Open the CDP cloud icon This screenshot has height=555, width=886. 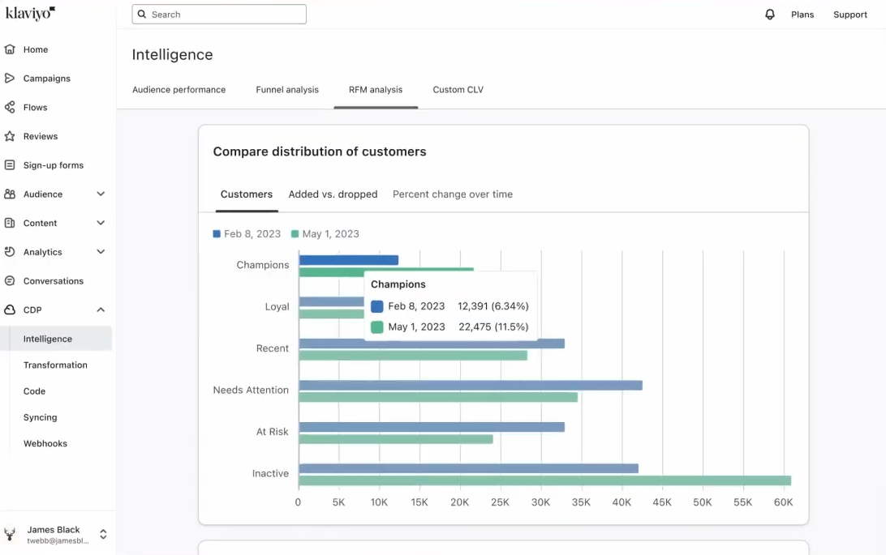tap(11, 310)
